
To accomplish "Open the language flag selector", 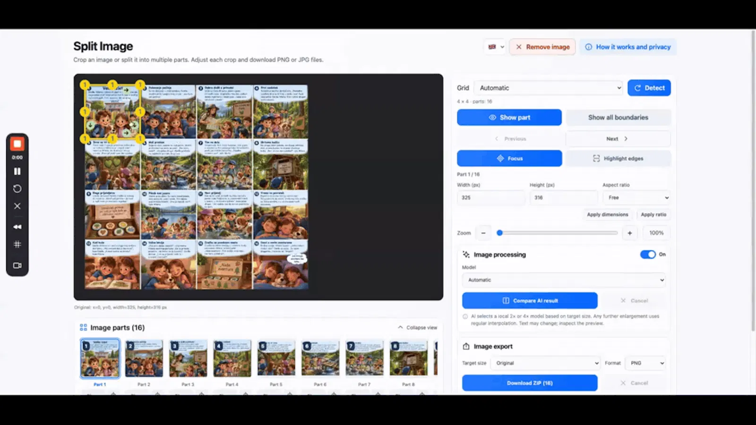I will tap(496, 47).
